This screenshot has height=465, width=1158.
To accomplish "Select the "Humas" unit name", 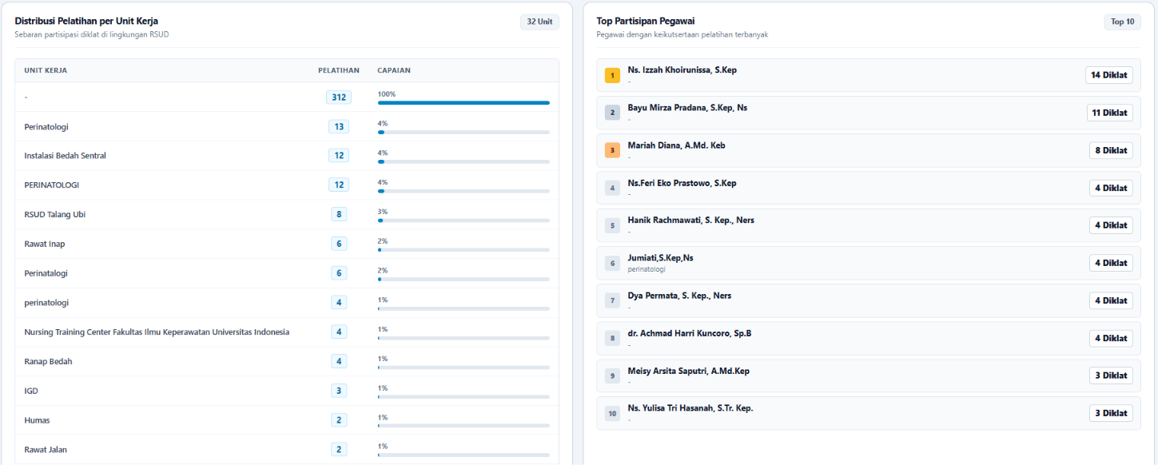I will tap(38, 420).
